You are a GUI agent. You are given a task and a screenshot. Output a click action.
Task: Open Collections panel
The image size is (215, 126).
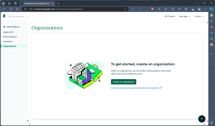pyautogui.click(x=186, y=9)
